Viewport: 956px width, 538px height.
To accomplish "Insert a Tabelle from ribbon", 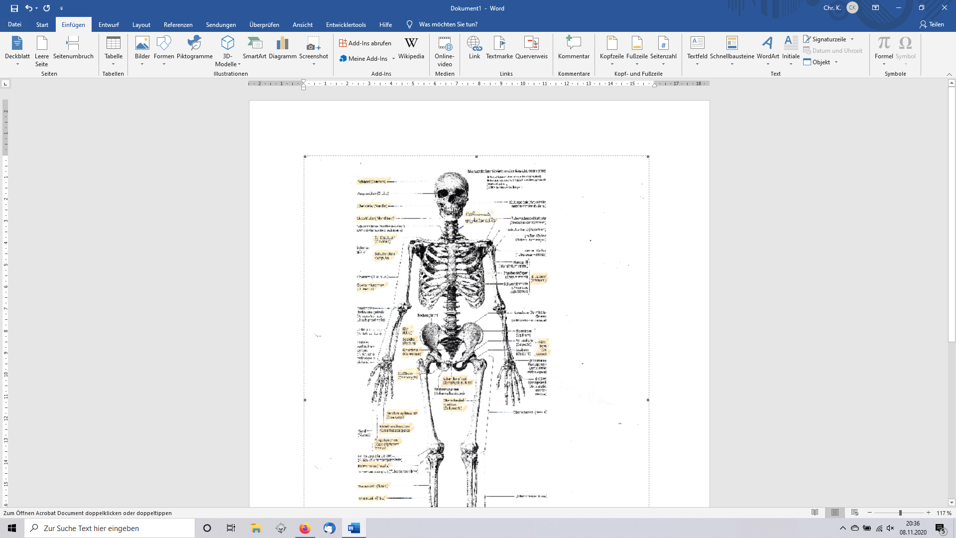I will click(x=114, y=50).
